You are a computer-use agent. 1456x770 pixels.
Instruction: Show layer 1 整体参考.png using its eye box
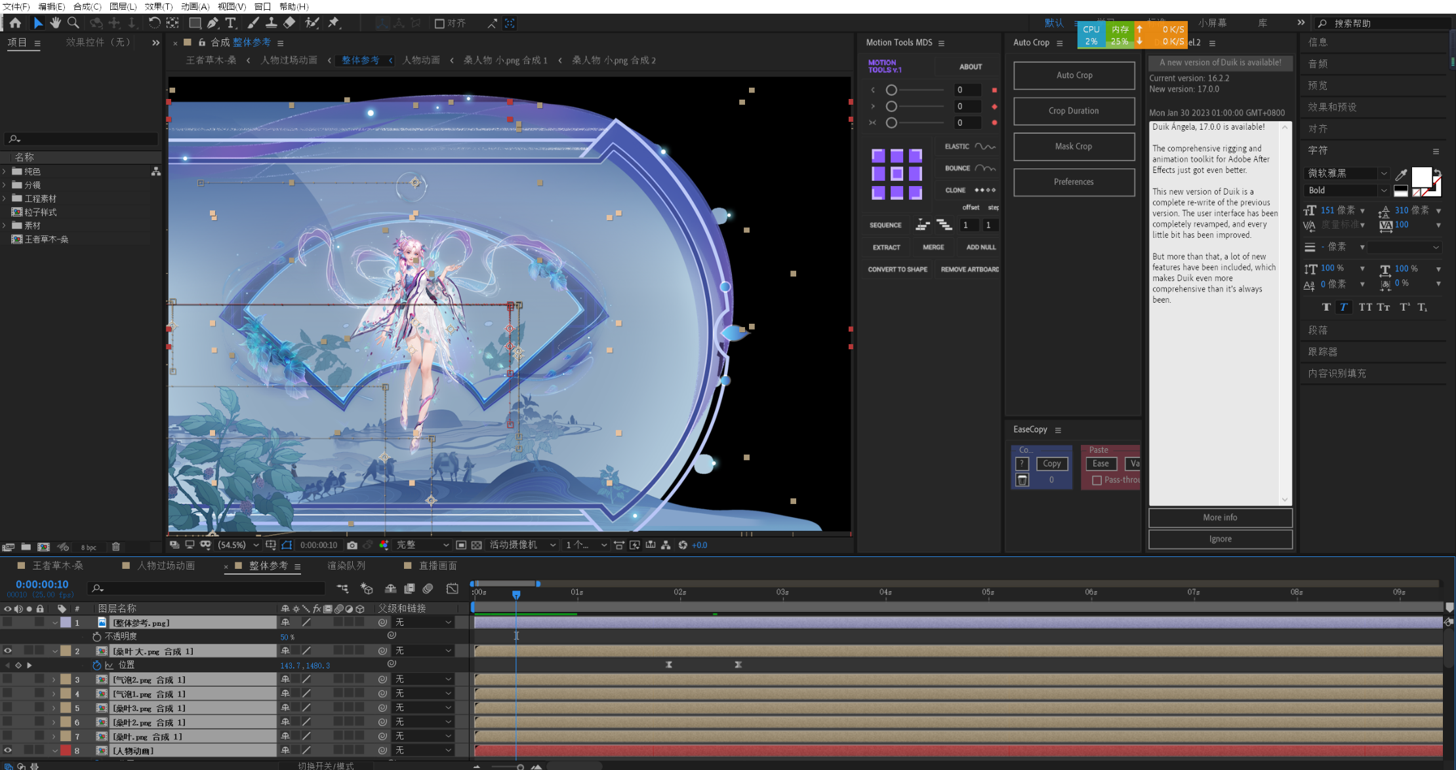point(8,623)
